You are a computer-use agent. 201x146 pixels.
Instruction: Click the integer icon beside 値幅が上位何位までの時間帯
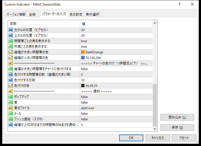pos(10,125)
